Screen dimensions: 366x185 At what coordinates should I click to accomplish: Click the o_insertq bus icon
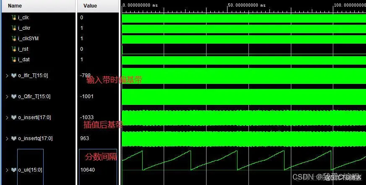pos(14,138)
